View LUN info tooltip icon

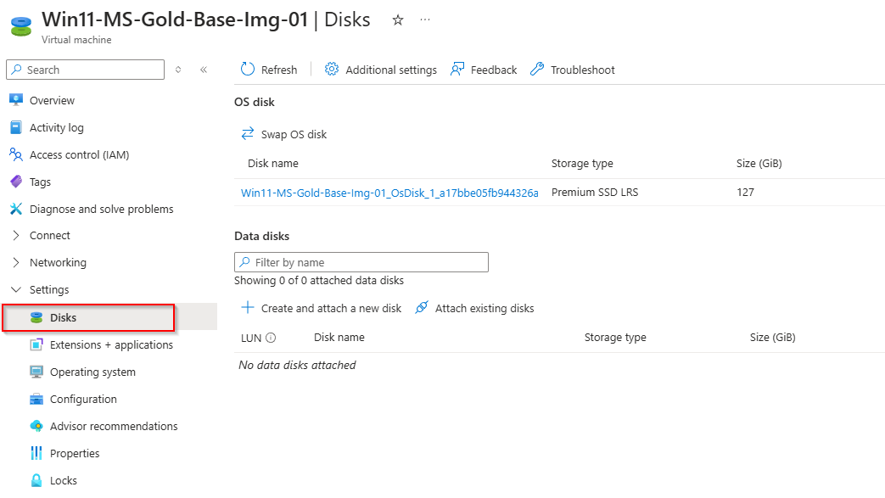[x=271, y=337]
